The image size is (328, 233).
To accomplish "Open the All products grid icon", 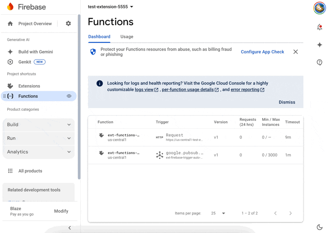I will pos(10,171).
